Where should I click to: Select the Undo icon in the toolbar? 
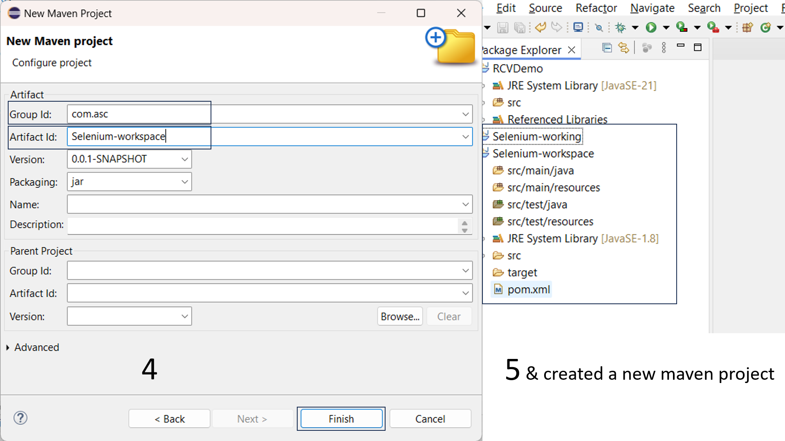(x=540, y=27)
